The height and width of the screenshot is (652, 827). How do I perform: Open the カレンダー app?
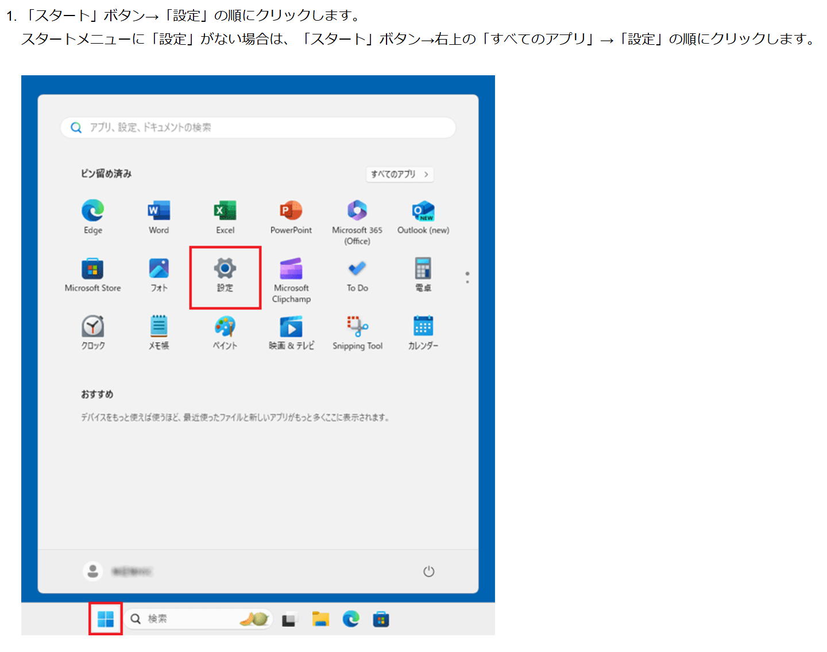423,333
